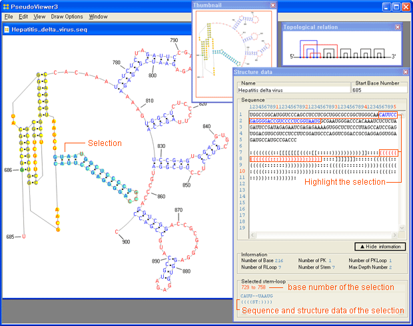Minimize the PseudoViewer3 window
The image size is (413, 326).
pos(384,7)
